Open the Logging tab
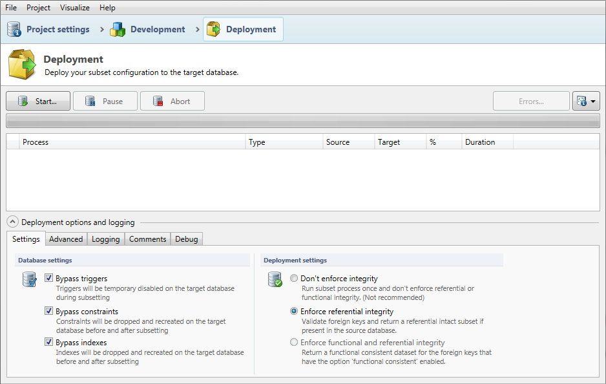The width and height of the screenshot is (606, 384). (x=105, y=239)
